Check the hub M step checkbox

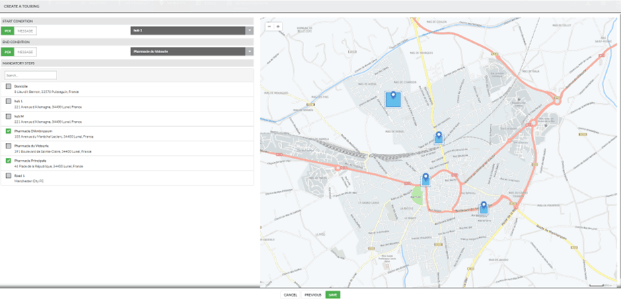pos(8,116)
